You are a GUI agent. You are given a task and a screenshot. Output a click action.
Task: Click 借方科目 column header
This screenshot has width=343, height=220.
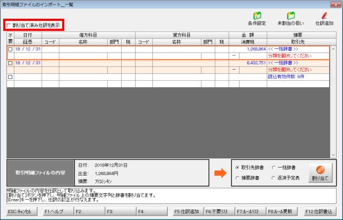(x=88, y=35)
